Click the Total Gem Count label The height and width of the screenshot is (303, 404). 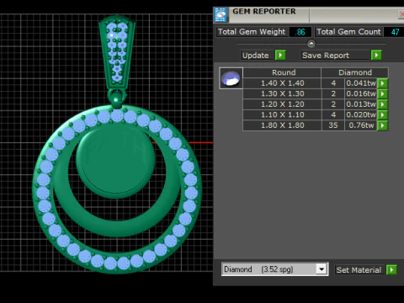click(348, 32)
